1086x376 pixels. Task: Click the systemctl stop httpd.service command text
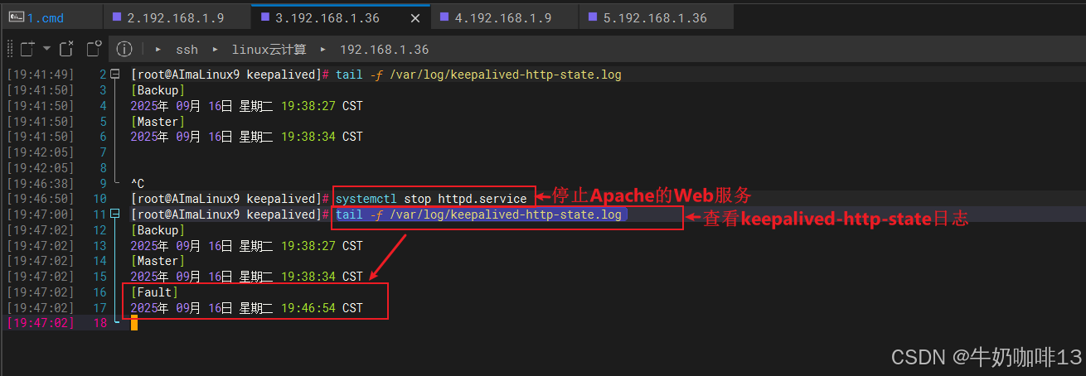tap(431, 199)
